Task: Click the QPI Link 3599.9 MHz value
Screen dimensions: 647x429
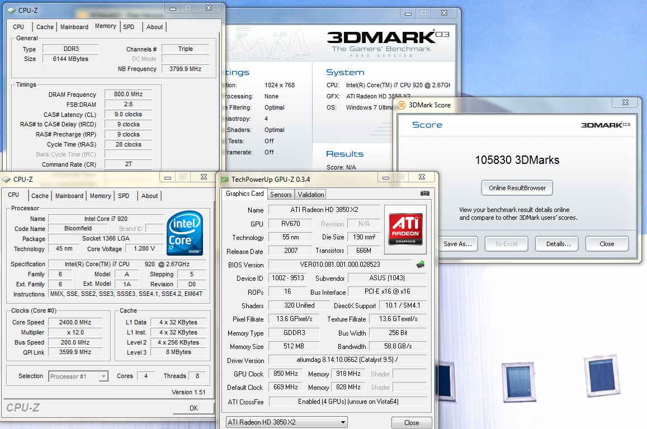Action: coord(75,352)
